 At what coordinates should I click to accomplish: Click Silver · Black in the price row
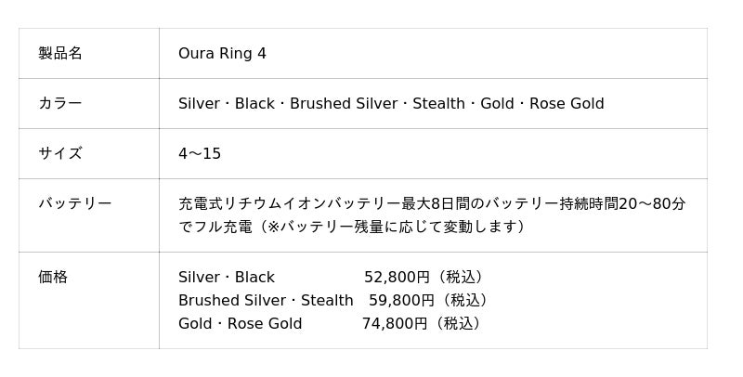(x=227, y=278)
